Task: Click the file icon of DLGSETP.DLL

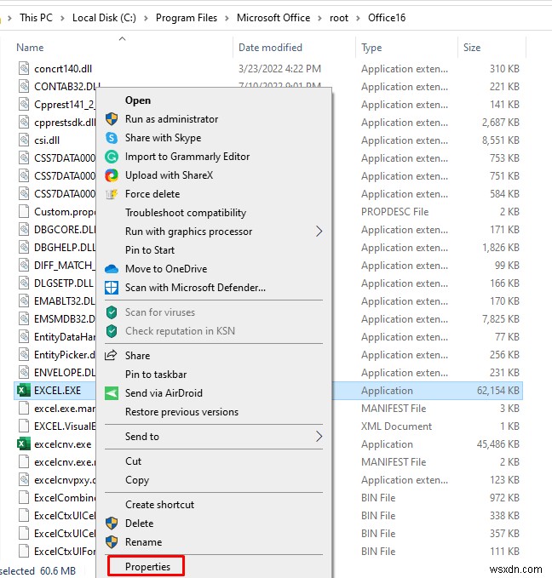Action: pyautogui.click(x=24, y=283)
